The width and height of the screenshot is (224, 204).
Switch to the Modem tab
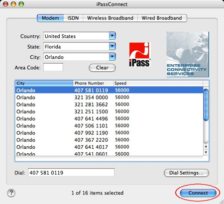50,18
